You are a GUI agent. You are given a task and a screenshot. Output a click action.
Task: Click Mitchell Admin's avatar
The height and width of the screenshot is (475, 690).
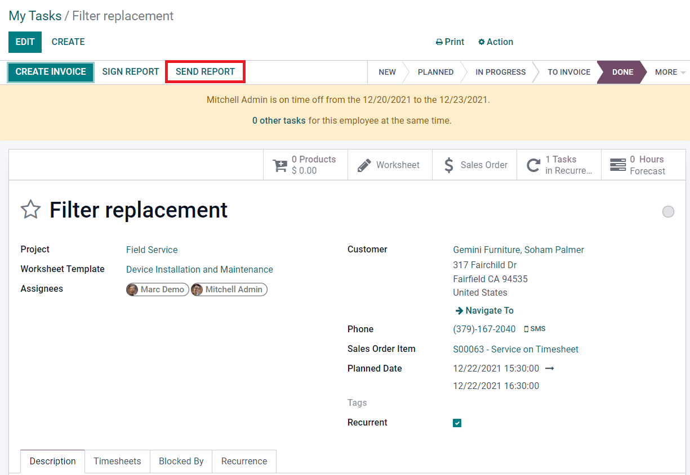click(x=197, y=289)
